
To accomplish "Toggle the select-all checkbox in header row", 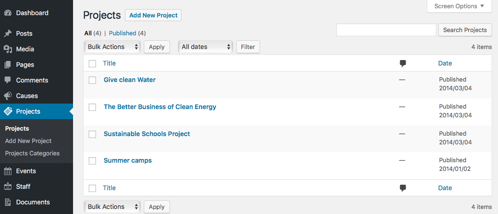I will 92,64.
